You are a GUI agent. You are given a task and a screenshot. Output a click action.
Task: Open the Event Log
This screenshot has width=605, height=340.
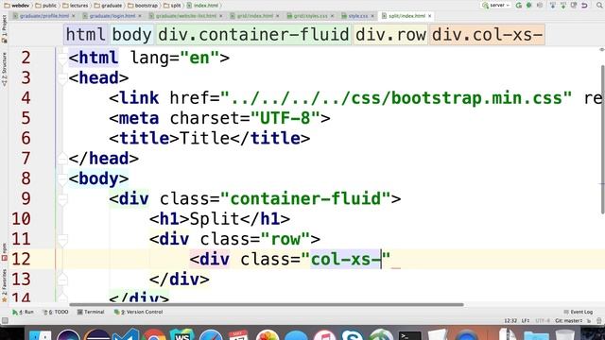point(578,312)
